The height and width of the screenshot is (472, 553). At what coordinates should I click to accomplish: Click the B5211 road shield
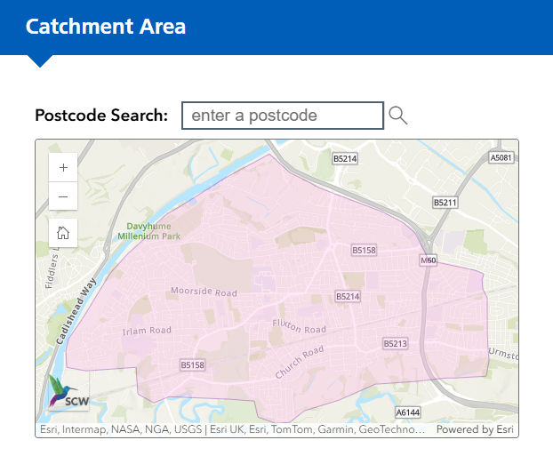pos(445,203)
